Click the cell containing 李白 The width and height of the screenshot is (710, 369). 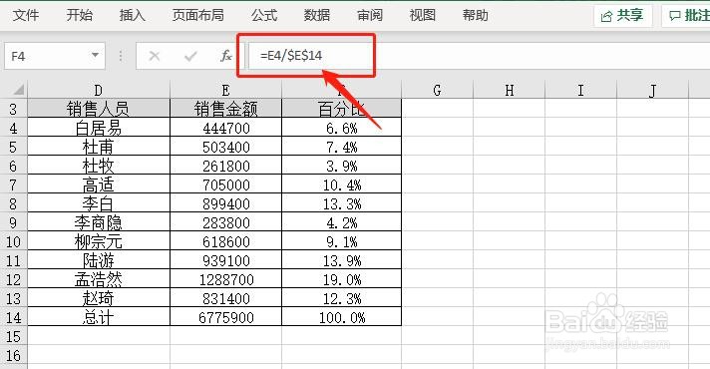click(x=99, y=203)
